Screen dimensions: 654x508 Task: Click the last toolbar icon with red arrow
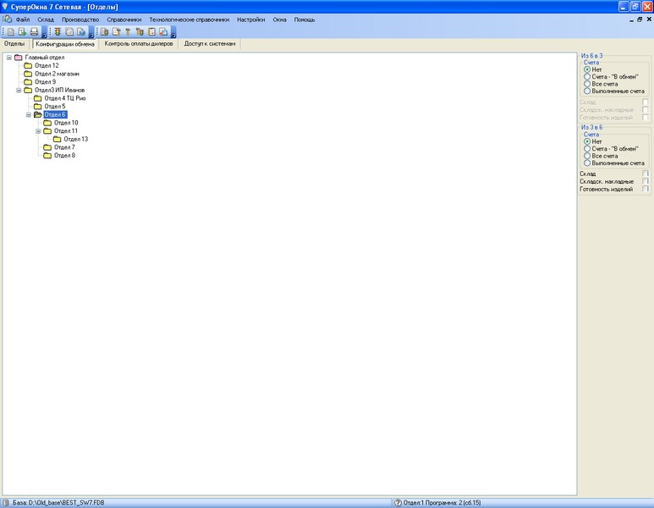point(163,31)
